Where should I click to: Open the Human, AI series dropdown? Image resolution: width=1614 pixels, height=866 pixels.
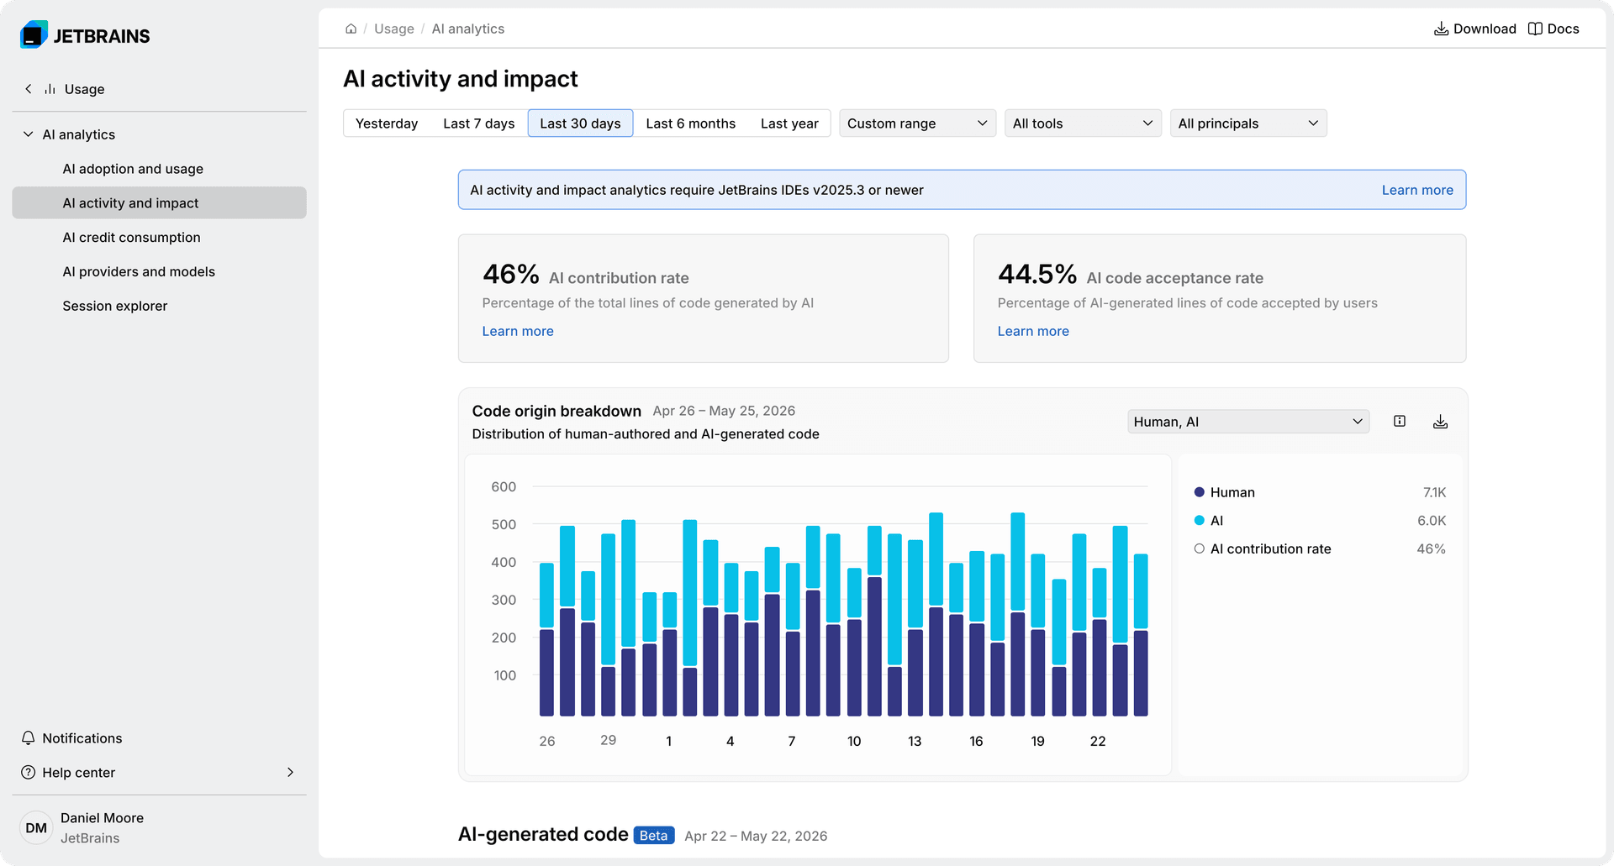(1248, 422)
